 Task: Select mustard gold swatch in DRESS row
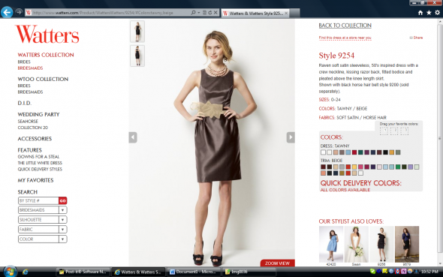coord(392,152)
